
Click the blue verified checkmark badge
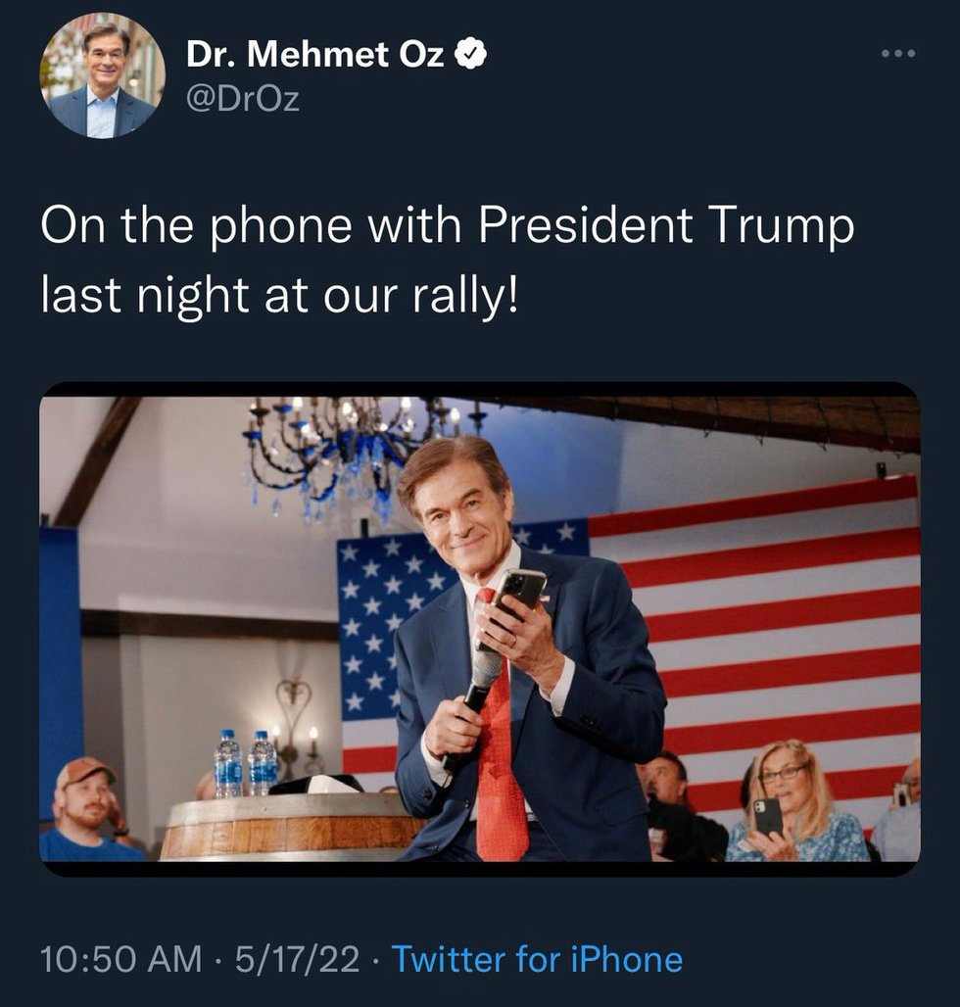coord(473,56)
